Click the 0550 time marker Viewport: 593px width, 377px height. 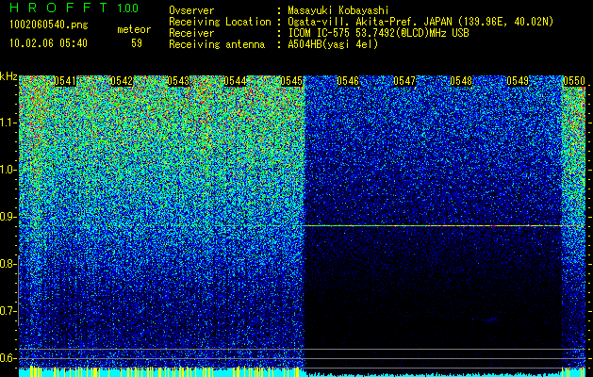tap(574, 81)
